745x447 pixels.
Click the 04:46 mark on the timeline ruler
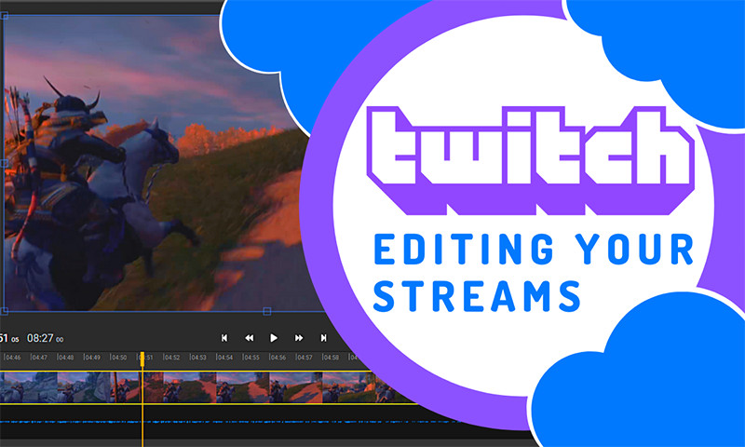tap(13, 358)
